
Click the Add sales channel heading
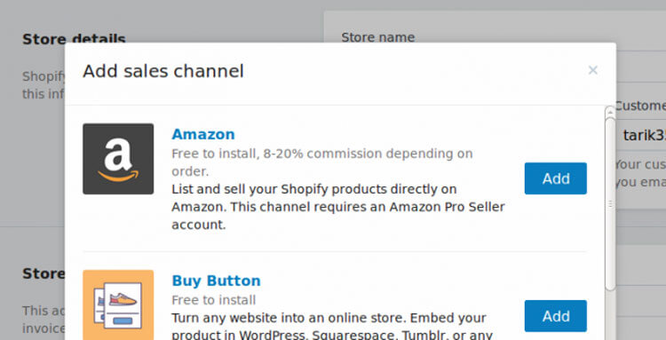(163, 71)
